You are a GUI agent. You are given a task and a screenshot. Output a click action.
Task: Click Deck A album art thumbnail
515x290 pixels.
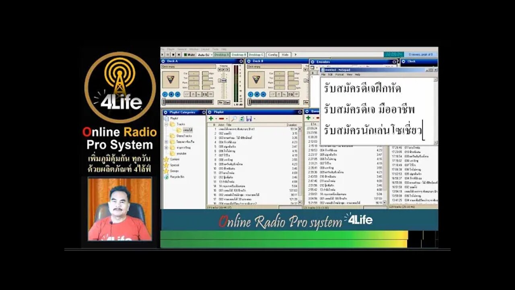171,80
